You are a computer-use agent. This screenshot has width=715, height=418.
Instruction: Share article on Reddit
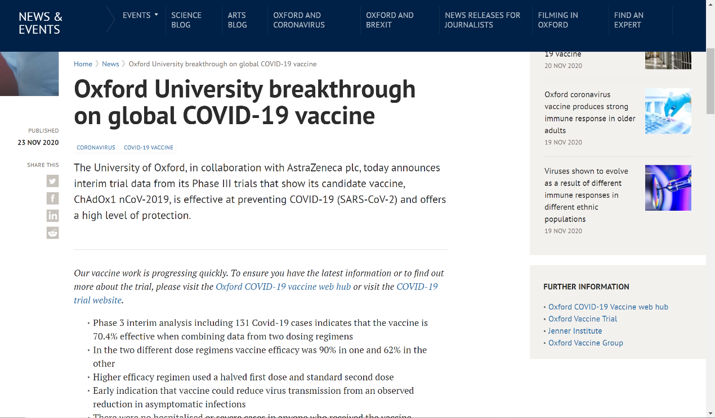[52, 233]
